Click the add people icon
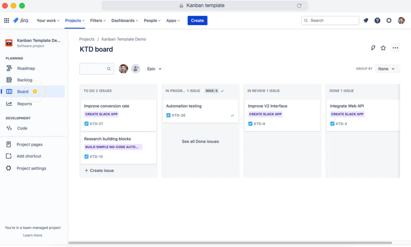The image size is (411, 247). [x=136, y=69]
